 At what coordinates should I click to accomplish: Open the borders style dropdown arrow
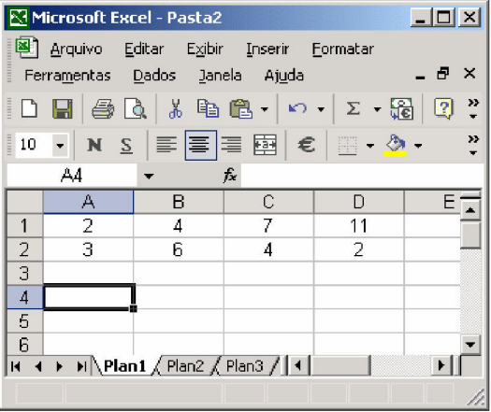[x=370, y=146]
